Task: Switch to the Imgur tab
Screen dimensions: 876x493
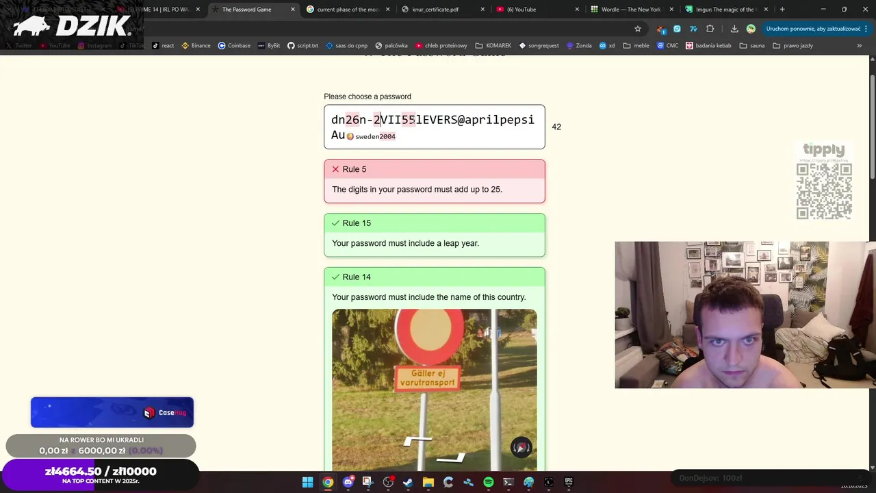Action: coord(726,10)
